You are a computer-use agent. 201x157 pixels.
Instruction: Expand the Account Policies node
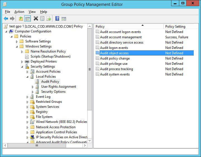(x=27, y=72)
